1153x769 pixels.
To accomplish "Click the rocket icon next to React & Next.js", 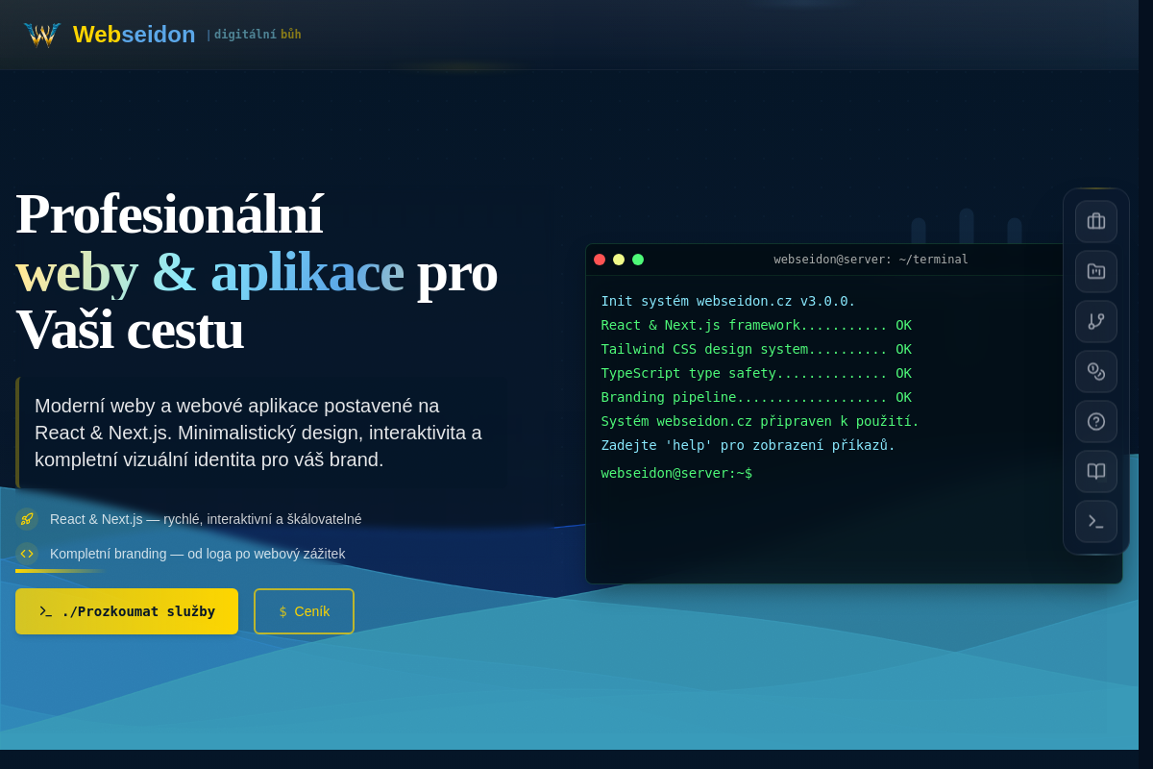I will 27,519.
